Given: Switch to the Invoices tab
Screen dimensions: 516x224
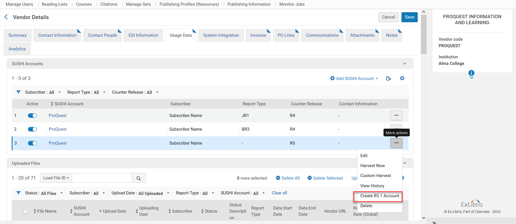Looking at the screenshot, I should point(258,35).
